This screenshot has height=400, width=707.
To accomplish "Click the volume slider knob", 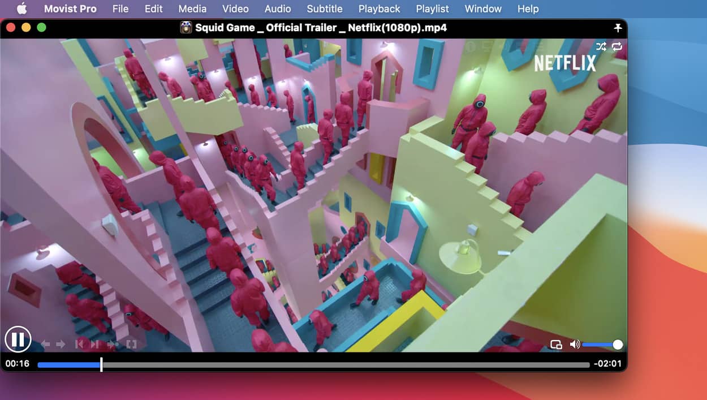I will tap(618, 345).
